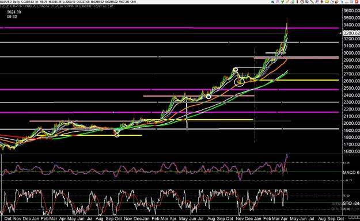Click the green checkmark toolbar icon
This screenshot has width=360, height=221.
pyautogui.click(x=282, y=2)
